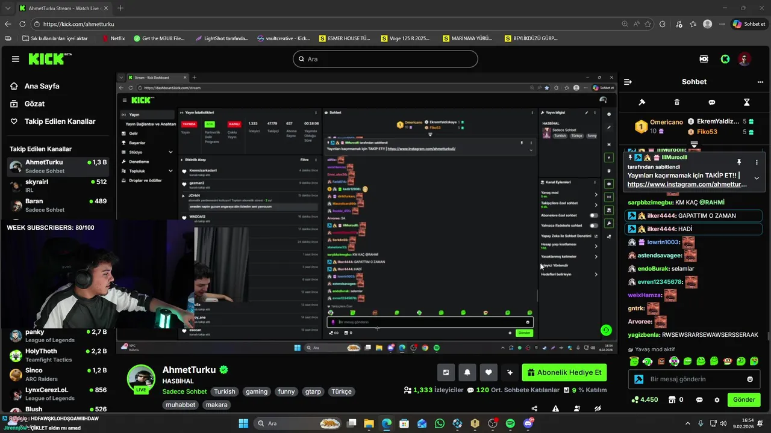This screenshot has width=771, height=433.
Task: Open chat settings gear icon
Action: (717, 400)
